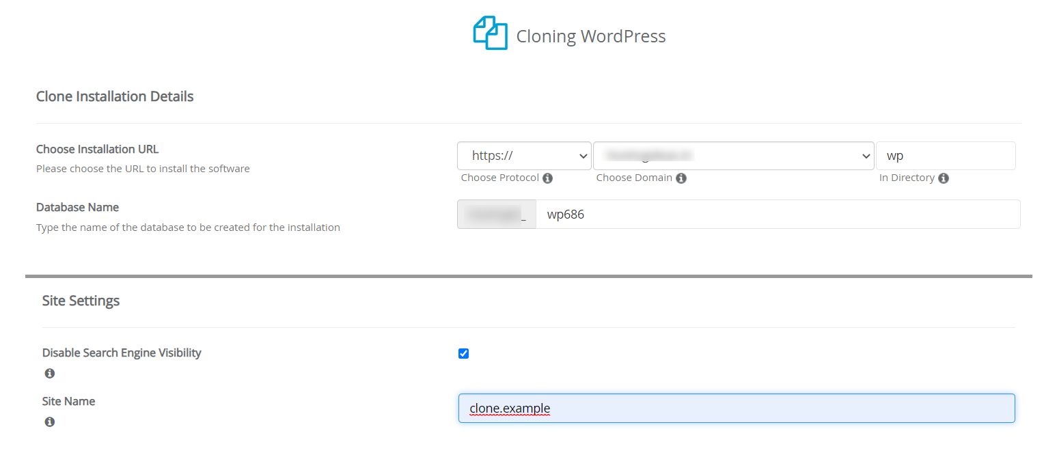
Task: Click the Choose Protocol caption
Action: tap(500, 178)
